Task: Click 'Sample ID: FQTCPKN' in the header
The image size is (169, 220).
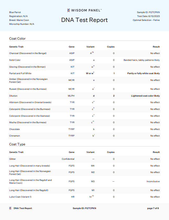Action: point(148,12)
